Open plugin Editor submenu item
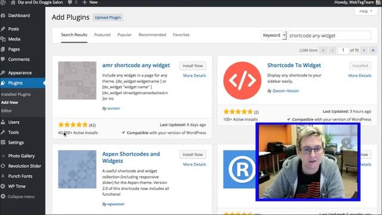This screenshot has height=215, width=382. point(7,110)
